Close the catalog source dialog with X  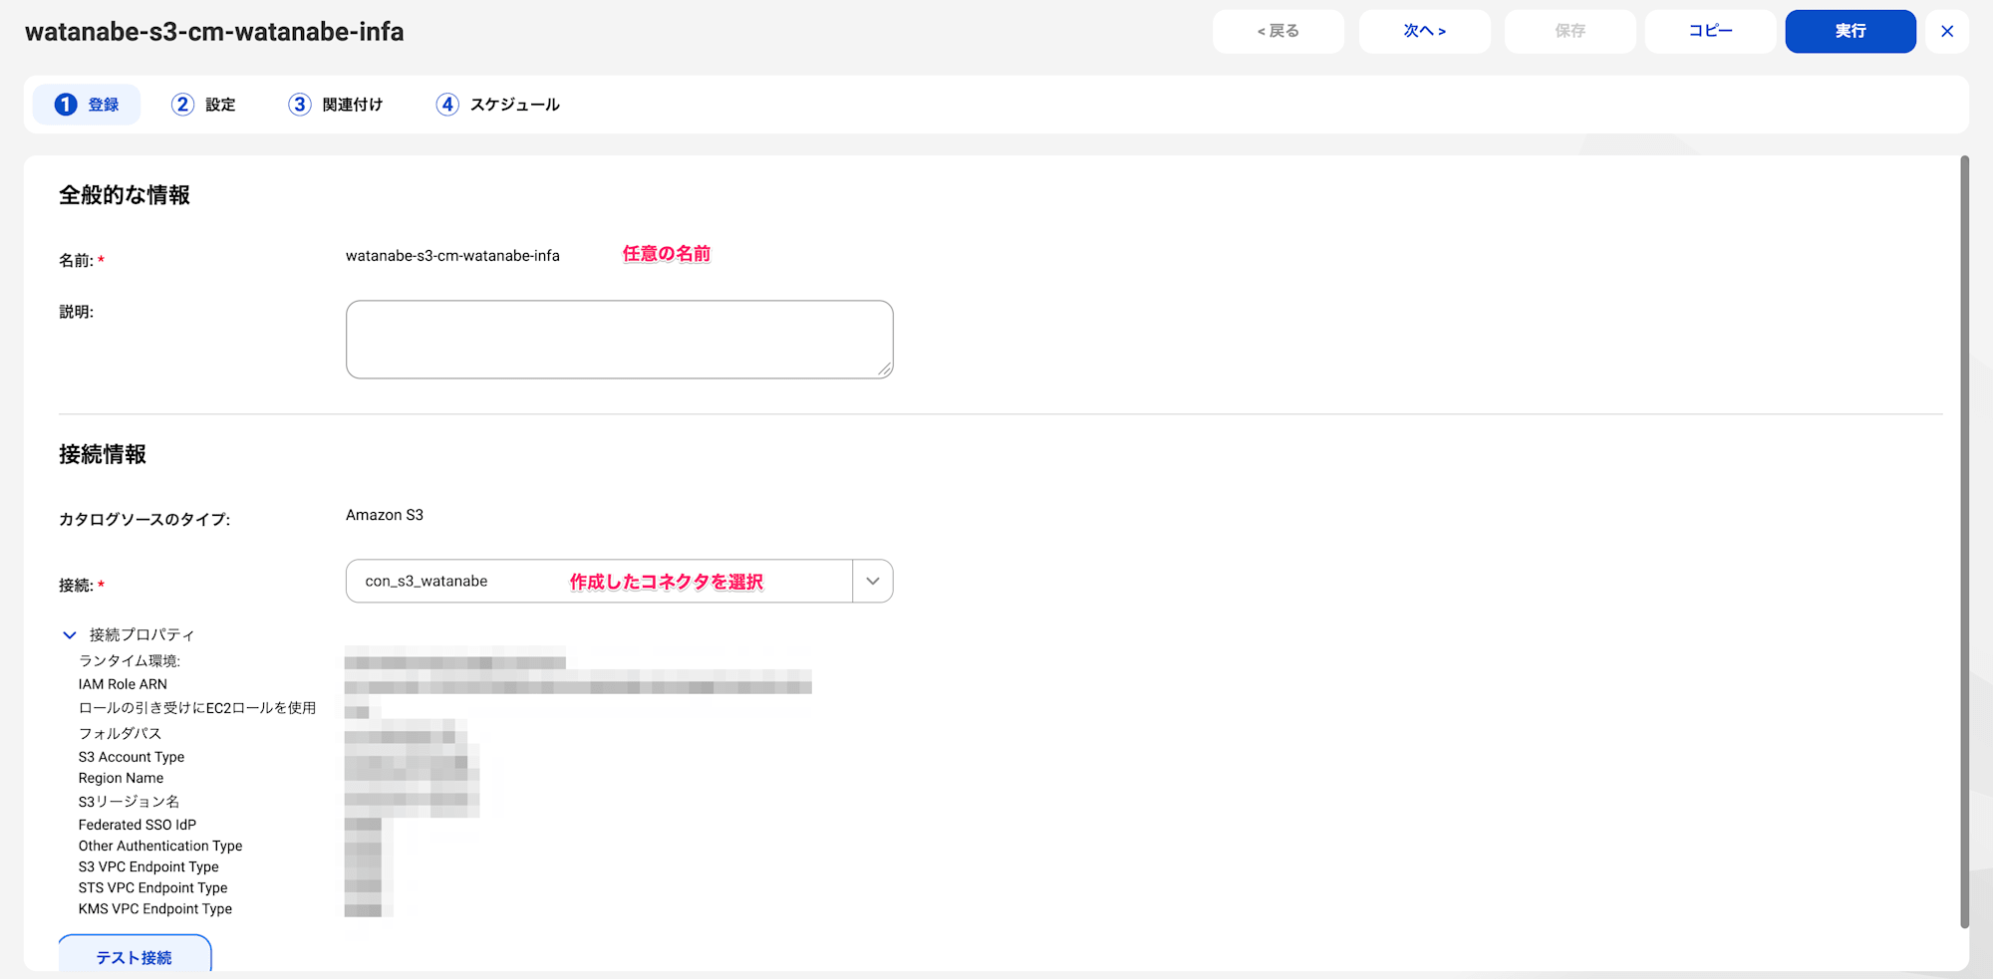pos(1946,31)
